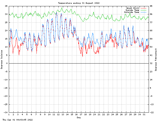The image size is (161, 121).
Task: Click day 16 label on the Day axis
Action: (x=76, y=114)
